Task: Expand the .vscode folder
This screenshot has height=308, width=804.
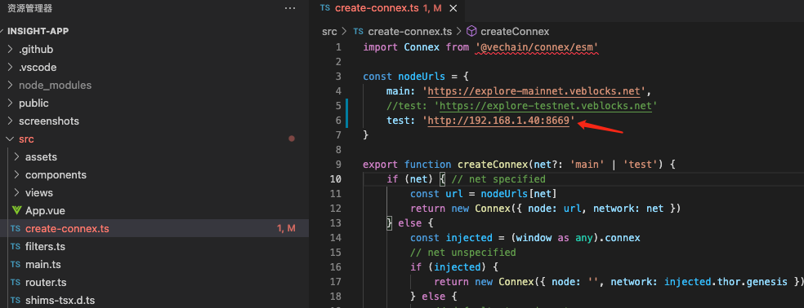Action: point(38,68)
